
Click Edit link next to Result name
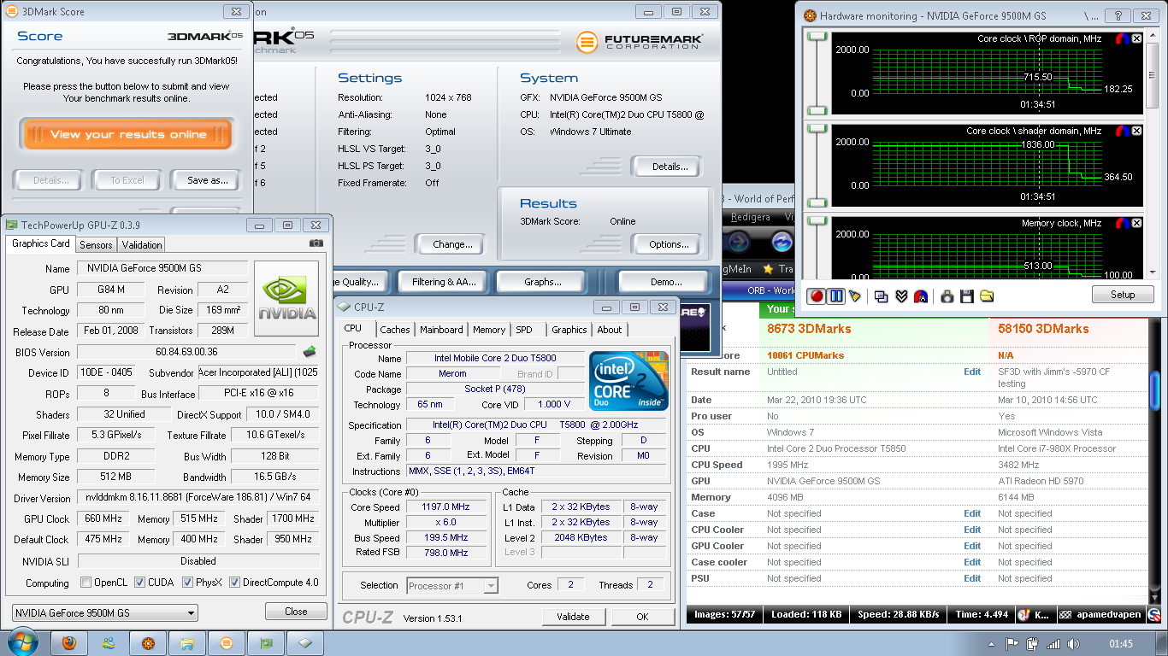[972, 372]
